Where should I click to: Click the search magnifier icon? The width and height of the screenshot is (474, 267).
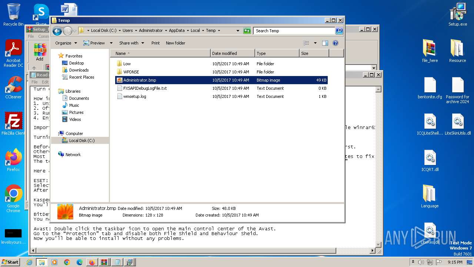coord(339,31)
